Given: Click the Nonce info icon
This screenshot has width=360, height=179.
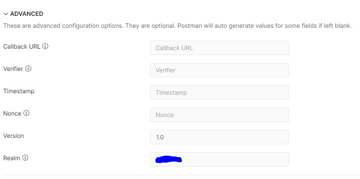Looking at the screenshot, I should (x=26, y=113).
